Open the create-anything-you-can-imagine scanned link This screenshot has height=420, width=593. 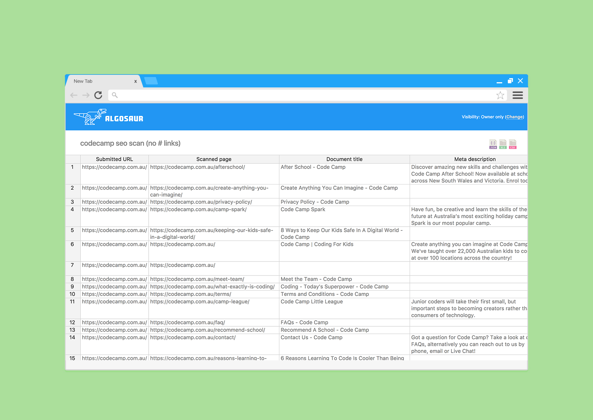tap(209, 191)
